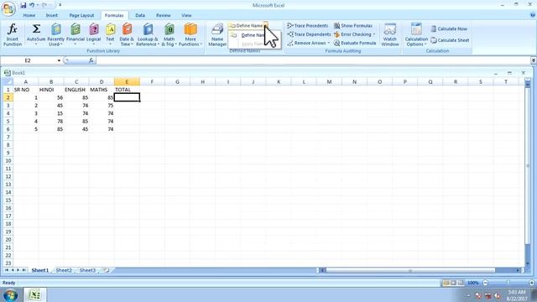Image resolution: width=537 pixels, height=302 pixels.
Task: Apply AutoSum from Function Library
Action: [36, 34]
